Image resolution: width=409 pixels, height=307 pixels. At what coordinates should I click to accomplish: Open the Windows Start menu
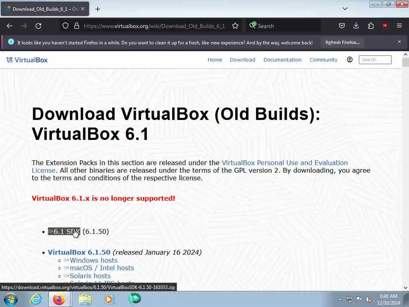11,299
